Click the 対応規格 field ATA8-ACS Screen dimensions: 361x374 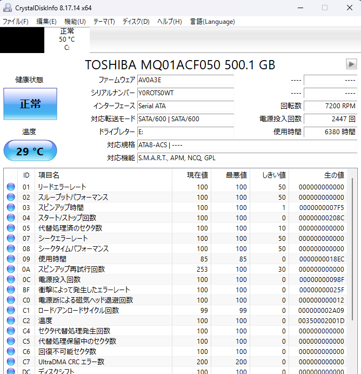(247, 145)
